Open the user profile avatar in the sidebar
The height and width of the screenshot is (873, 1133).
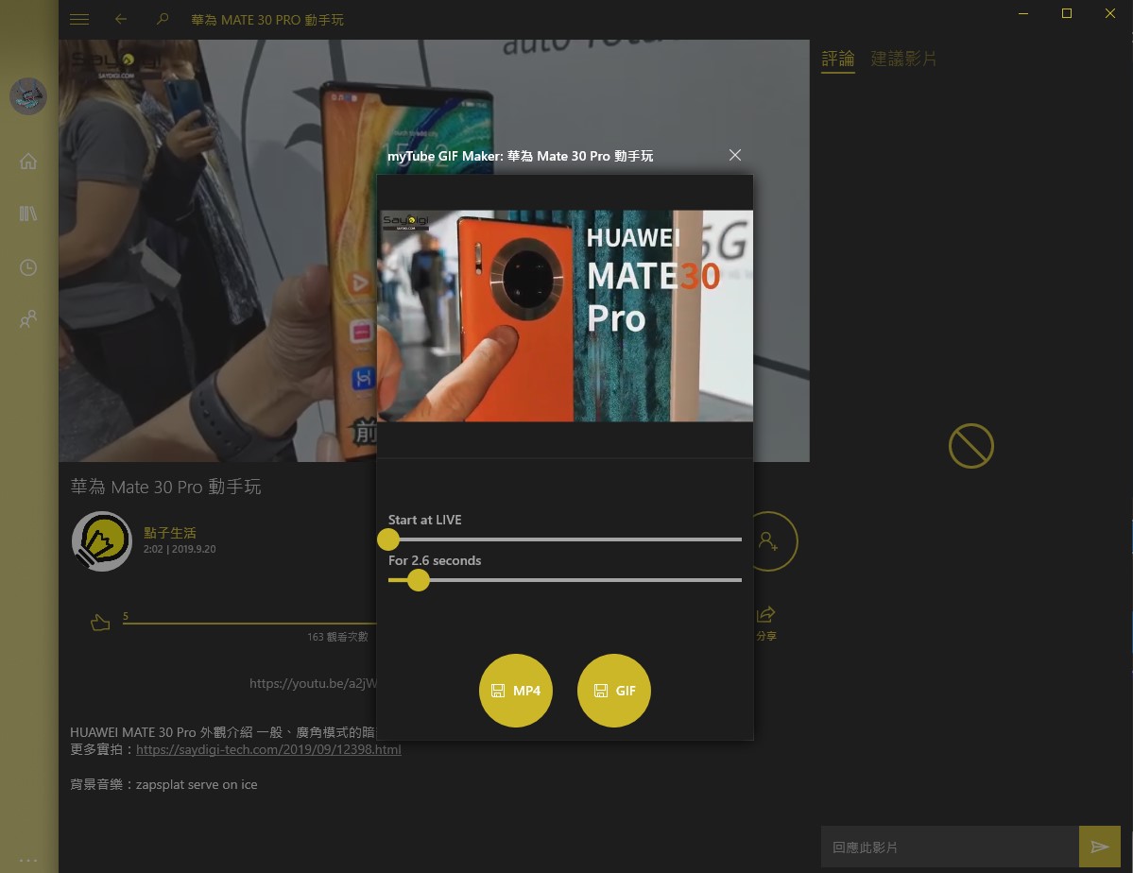point(28,96)
